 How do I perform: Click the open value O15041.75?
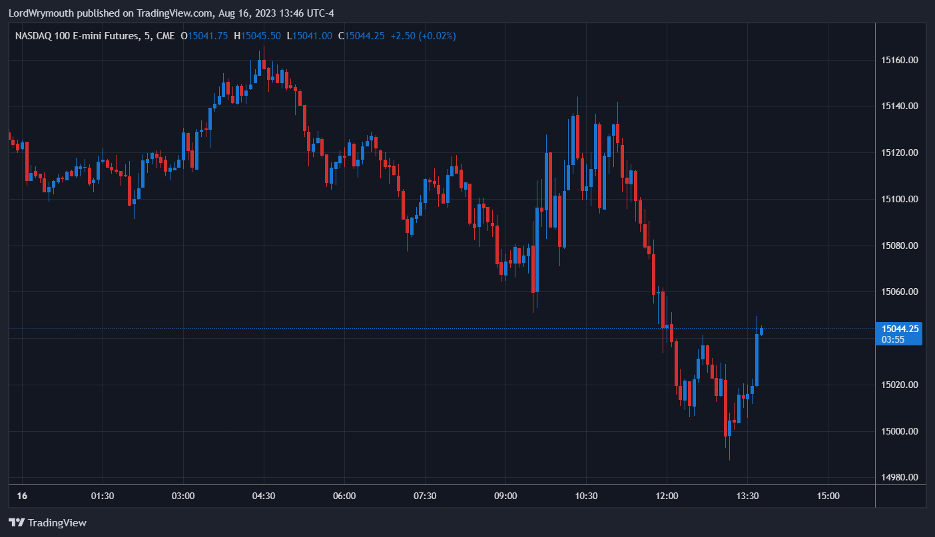pos(204,36)
